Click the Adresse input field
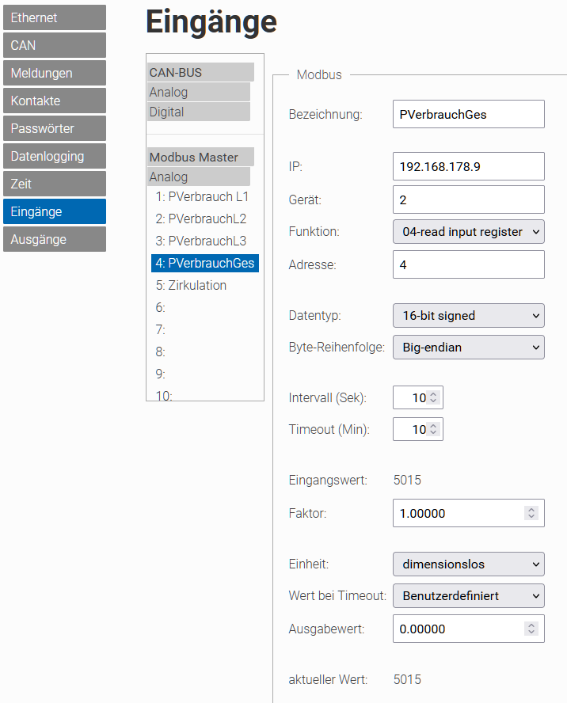 (469, 264)
